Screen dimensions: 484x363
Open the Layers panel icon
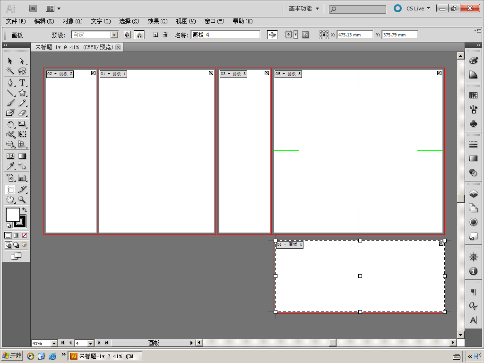pos(473,194)
